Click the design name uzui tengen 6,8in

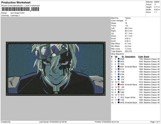click(x=17, y=13)
